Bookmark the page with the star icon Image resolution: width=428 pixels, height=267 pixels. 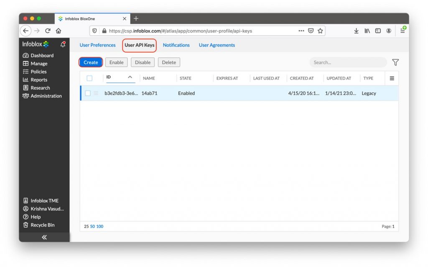[x=320, y=31]
